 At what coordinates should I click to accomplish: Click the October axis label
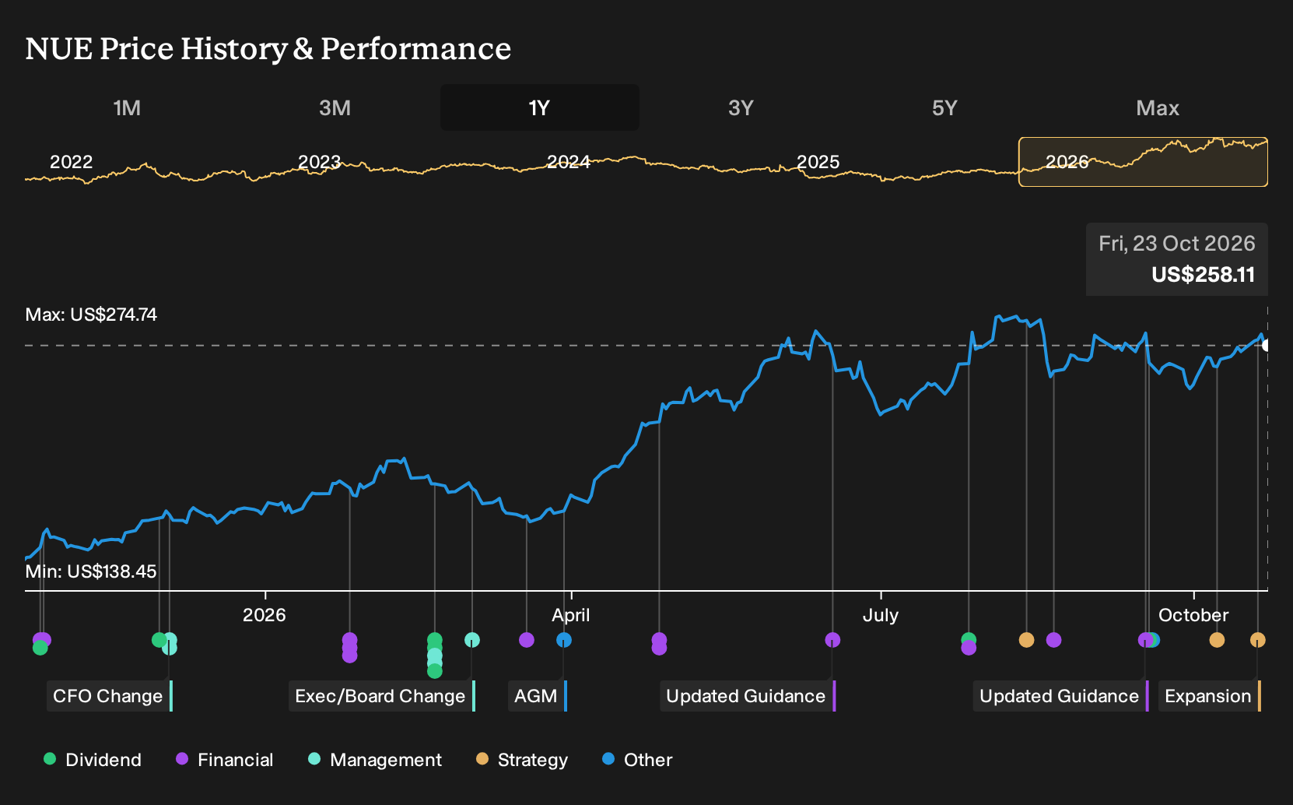[x=1193, y=615]
